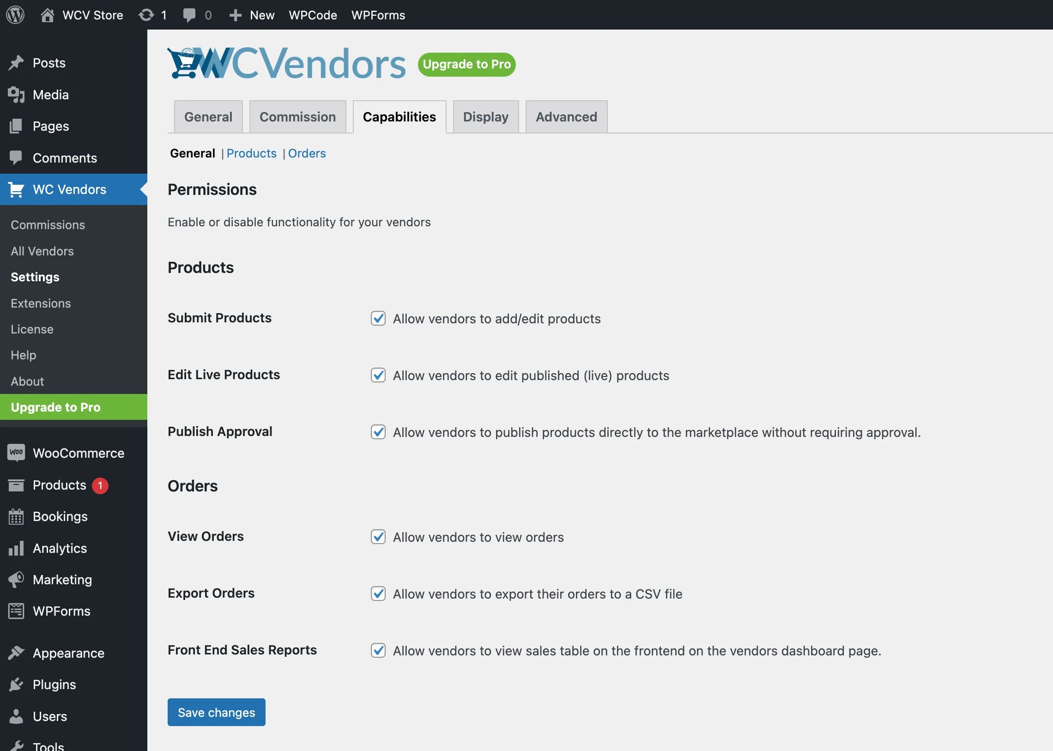Open the Products capabilities sub-link
This screenshot has width=1053, height=751.
(252, 153)
